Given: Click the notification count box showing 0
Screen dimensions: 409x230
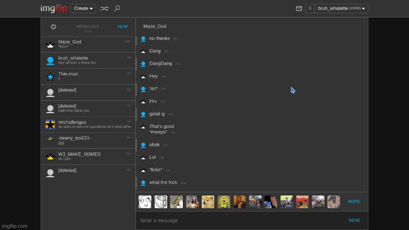Looking at the screenshot, I should coord(310,8).
